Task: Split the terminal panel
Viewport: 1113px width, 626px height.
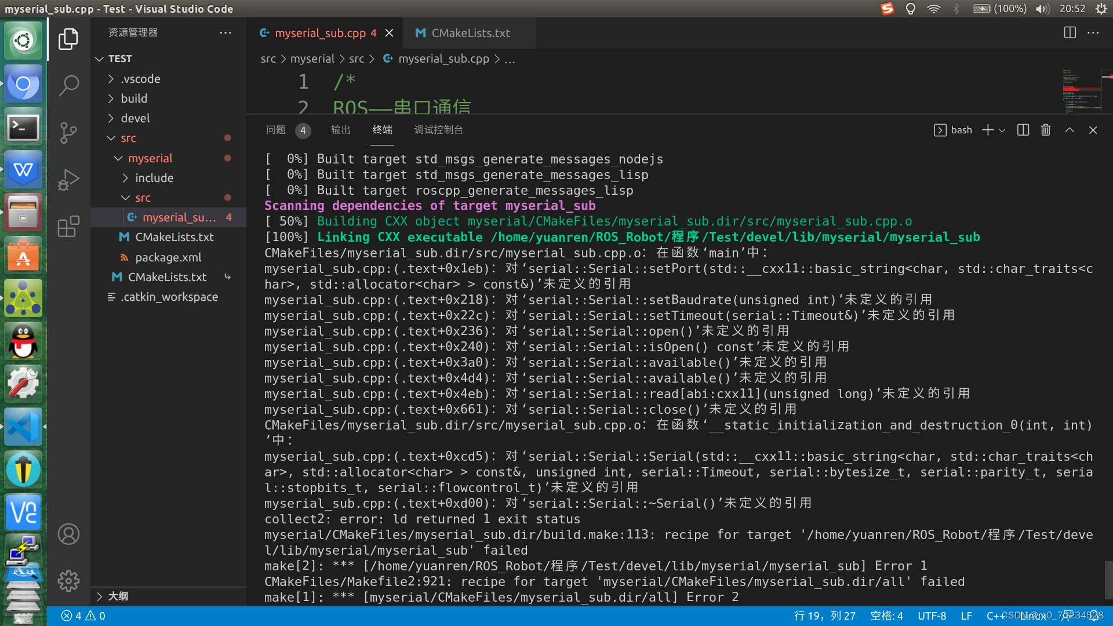Action: (1023, 130)
